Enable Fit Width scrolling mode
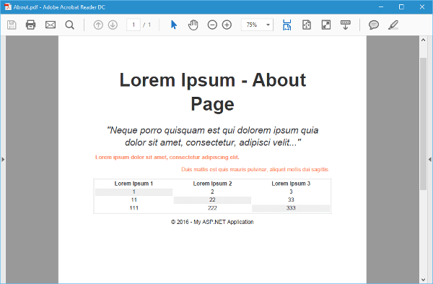The image size is (433, 284). click(x=287, y=25)
